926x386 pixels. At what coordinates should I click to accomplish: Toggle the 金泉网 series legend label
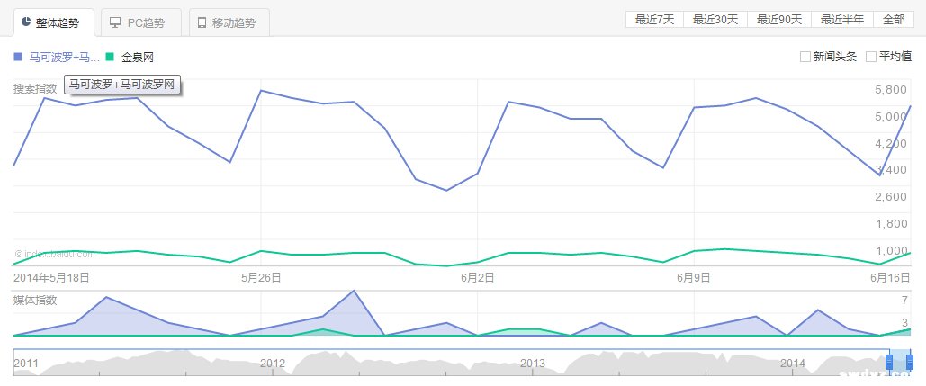(x=138, y=57)
